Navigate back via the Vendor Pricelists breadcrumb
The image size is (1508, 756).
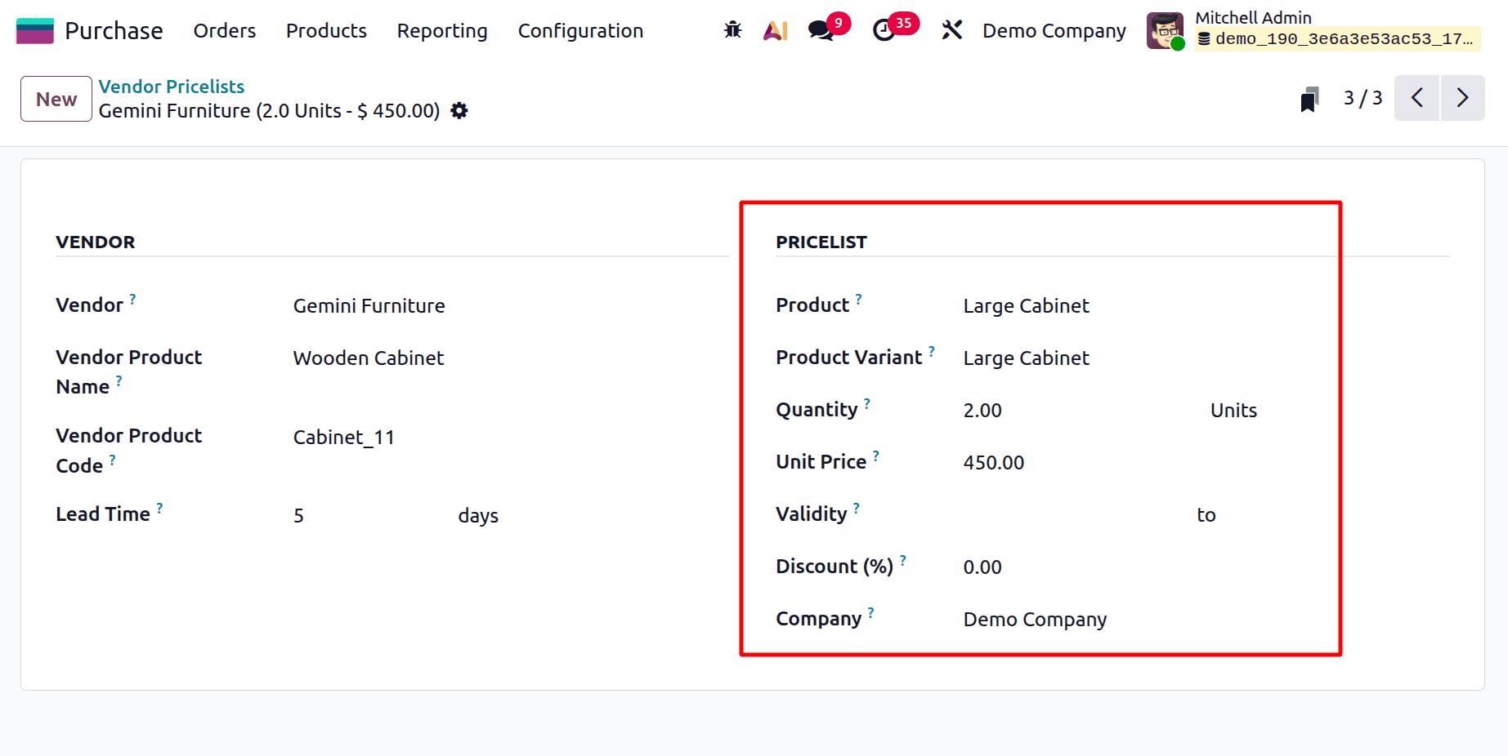click(171, 86)
